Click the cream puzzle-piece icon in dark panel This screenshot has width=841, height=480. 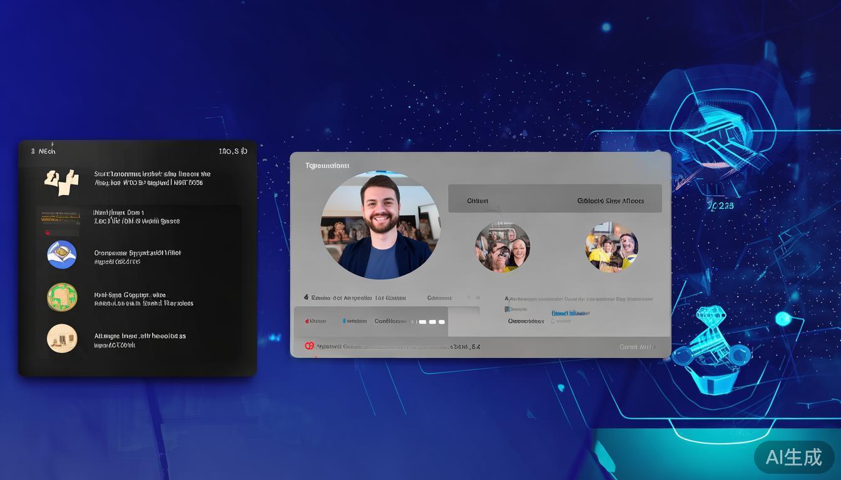pyautogui.click(x=61, y=179)
